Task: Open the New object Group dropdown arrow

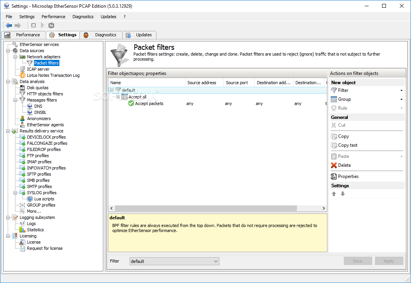Action: (401, 100)
